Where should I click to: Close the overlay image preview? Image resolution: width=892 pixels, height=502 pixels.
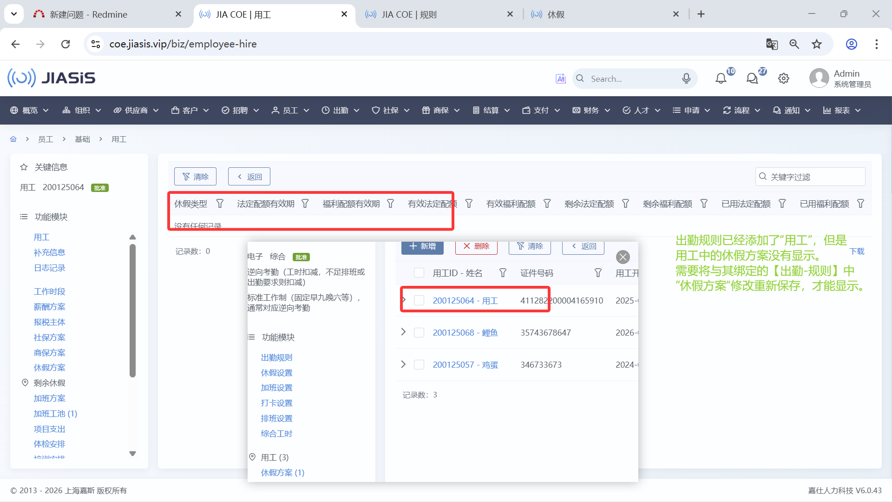[623, 257]
